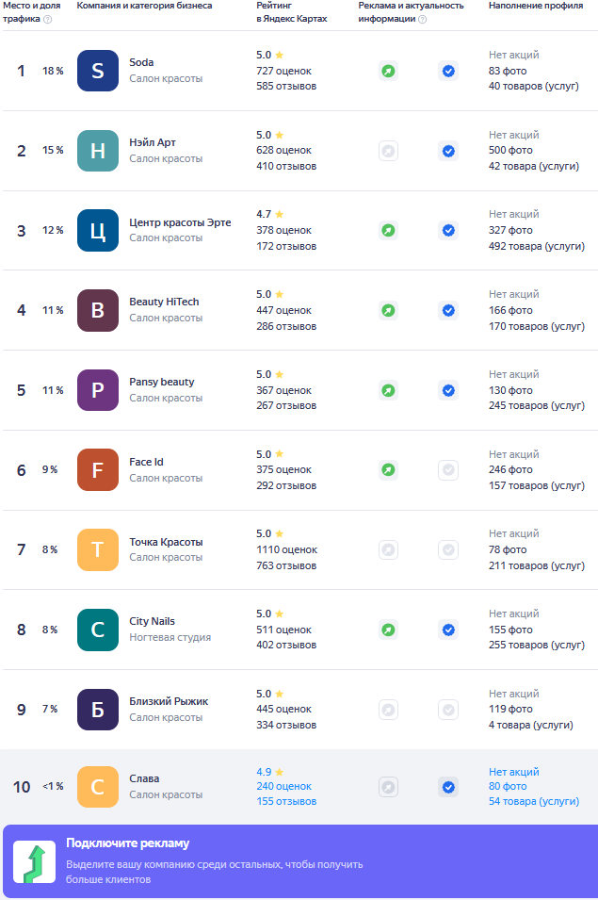
Task: Click the green ad icon for Soda
Action: [x=387, y=71]
